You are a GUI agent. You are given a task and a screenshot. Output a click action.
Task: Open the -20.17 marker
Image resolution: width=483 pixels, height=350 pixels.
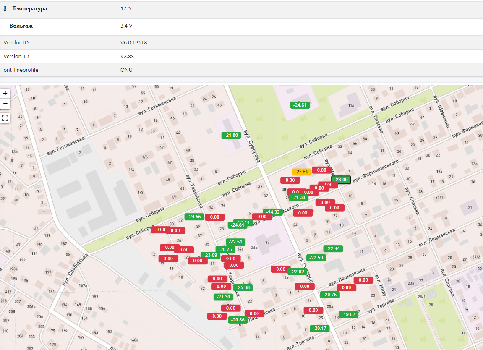(320, 328)
